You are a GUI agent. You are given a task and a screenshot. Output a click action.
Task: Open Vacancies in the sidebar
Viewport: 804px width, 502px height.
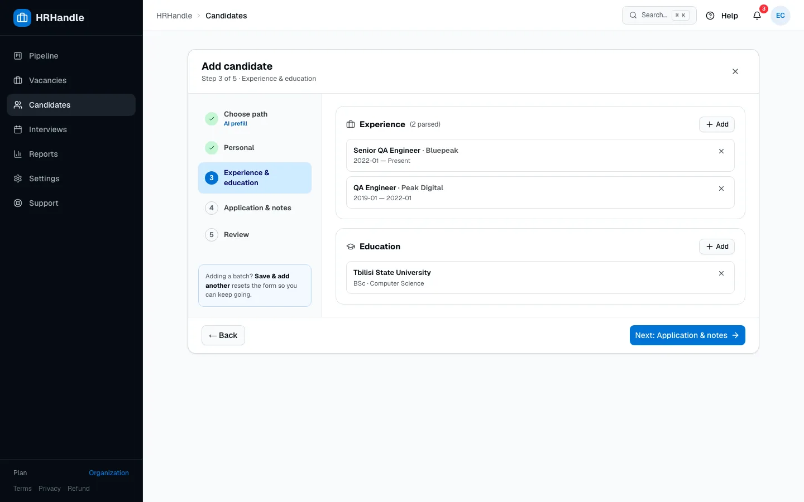point(71,80)
